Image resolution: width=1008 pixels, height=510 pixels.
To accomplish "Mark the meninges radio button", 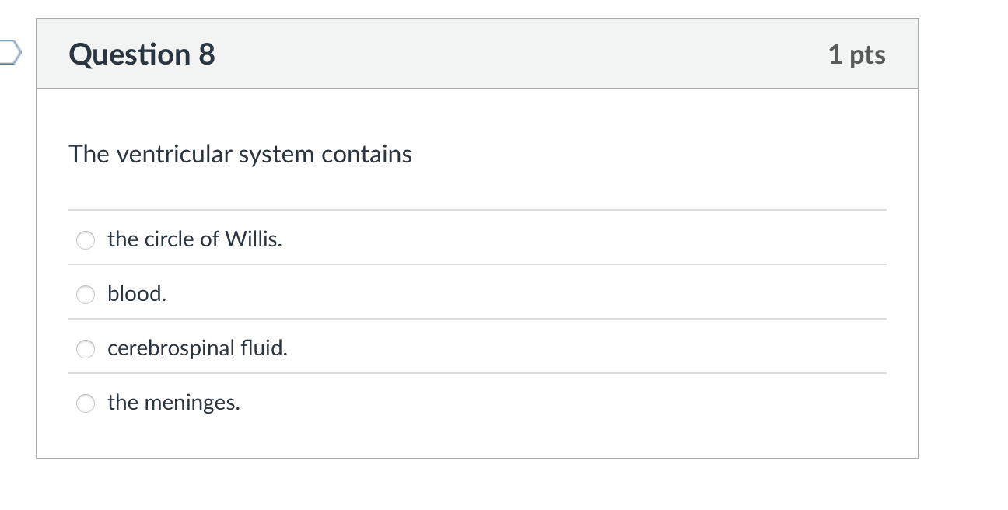I will pos(86,403).
